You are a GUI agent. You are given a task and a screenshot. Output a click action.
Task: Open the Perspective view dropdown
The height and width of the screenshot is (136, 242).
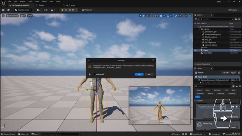coord(12,16)
